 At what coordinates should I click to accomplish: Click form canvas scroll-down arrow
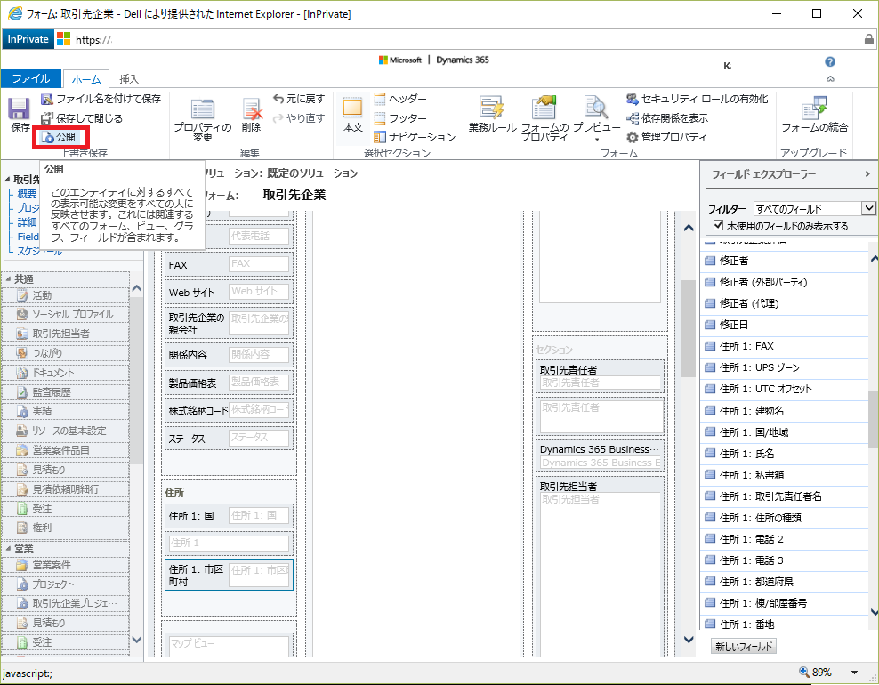[689, 640]
